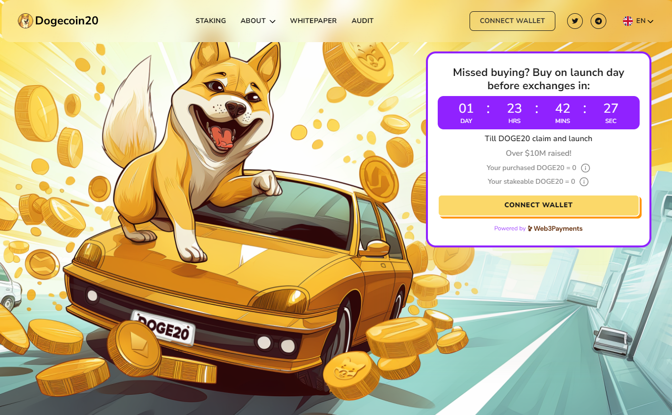Click the countdown HRS value
Image resolution: width=672 pixels, height=415 pixels.
[x=514, y=108]
